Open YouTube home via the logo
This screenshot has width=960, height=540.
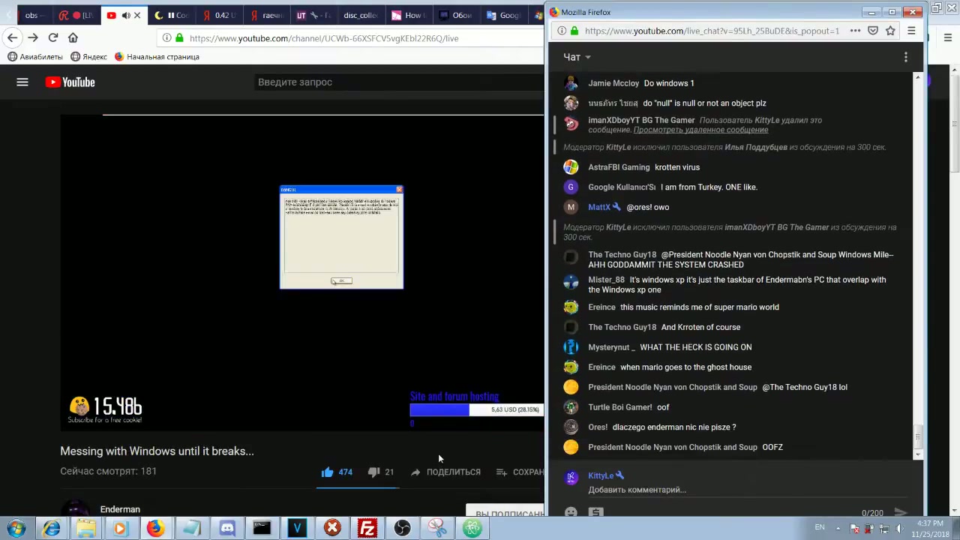(71, 82)
